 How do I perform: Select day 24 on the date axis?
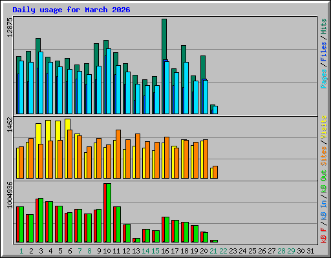[x=242, y=251]
